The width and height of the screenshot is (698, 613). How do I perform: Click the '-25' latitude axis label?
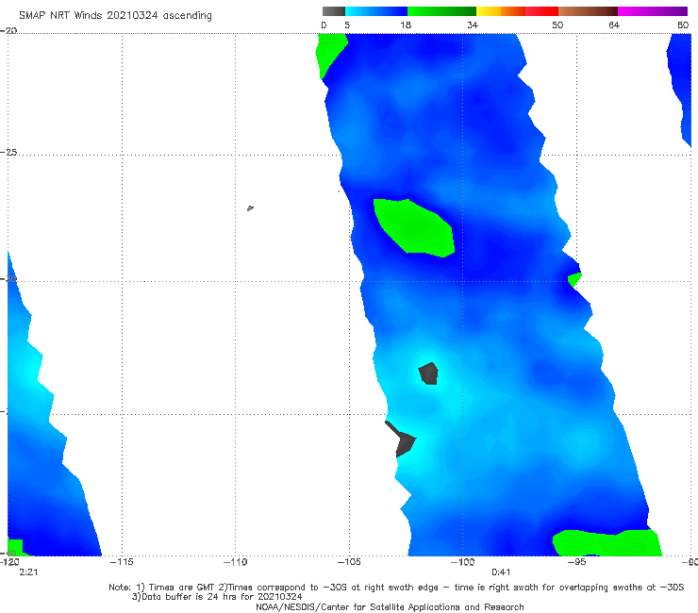(x=8, y=152)
